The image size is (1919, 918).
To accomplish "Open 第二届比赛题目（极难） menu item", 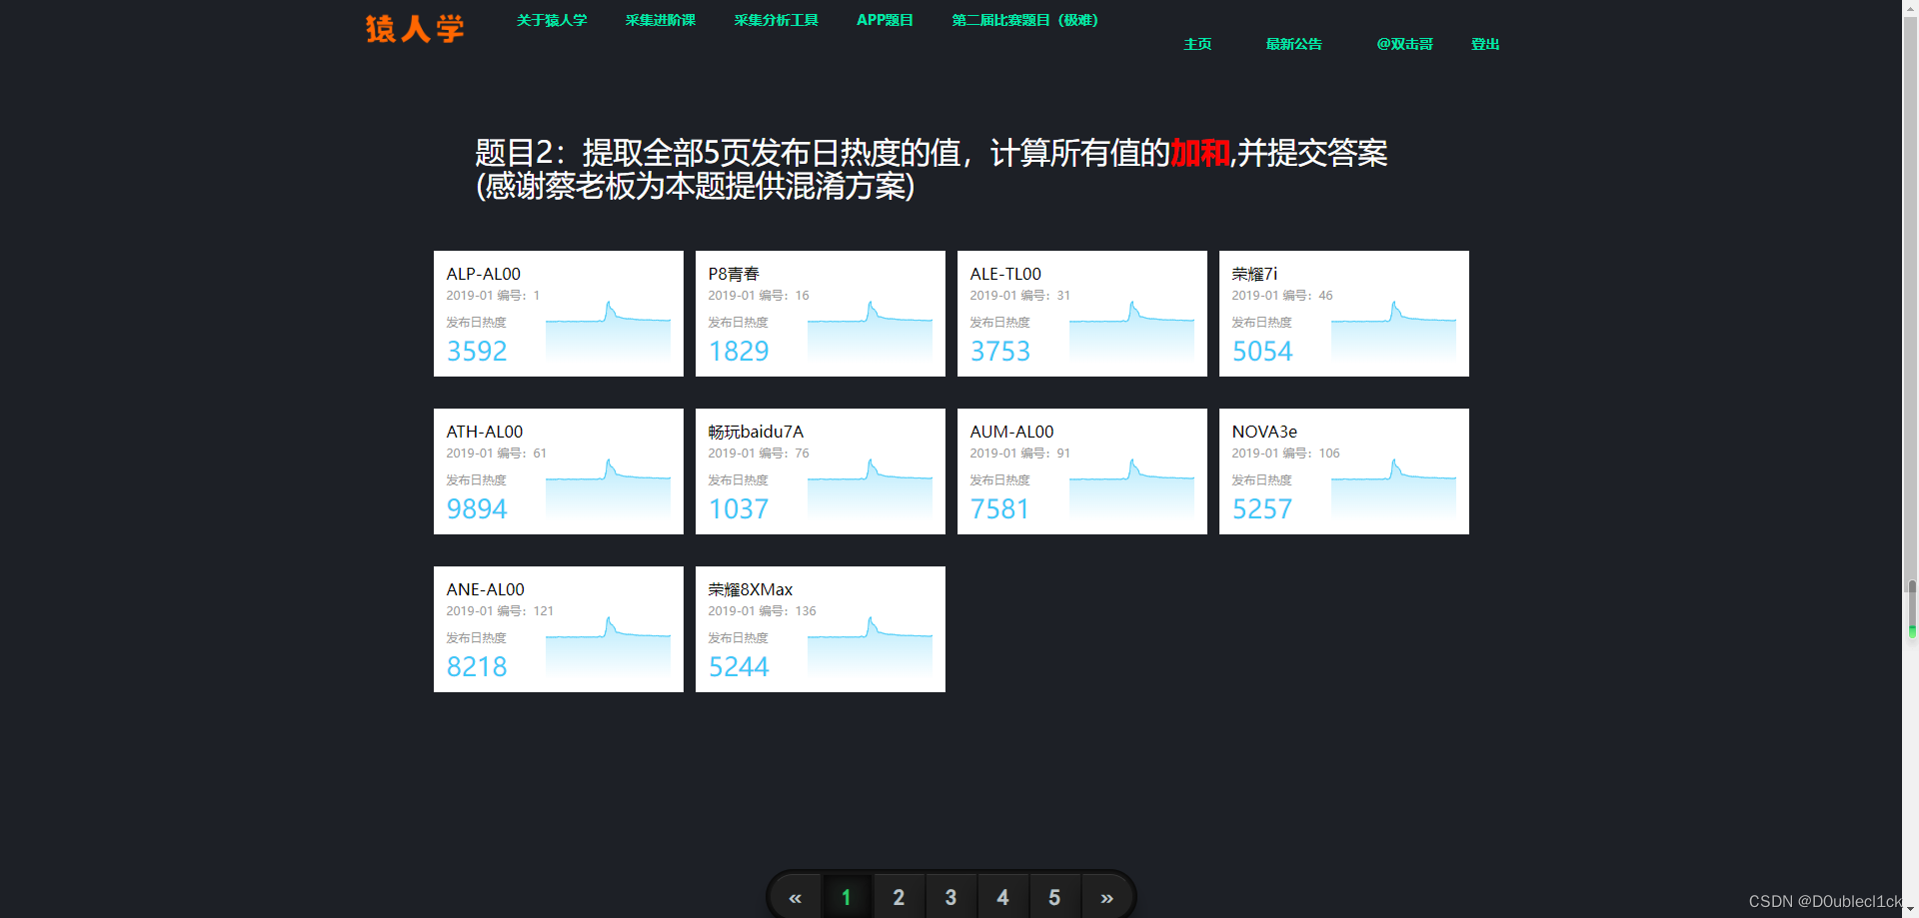I will point(1024,20).
